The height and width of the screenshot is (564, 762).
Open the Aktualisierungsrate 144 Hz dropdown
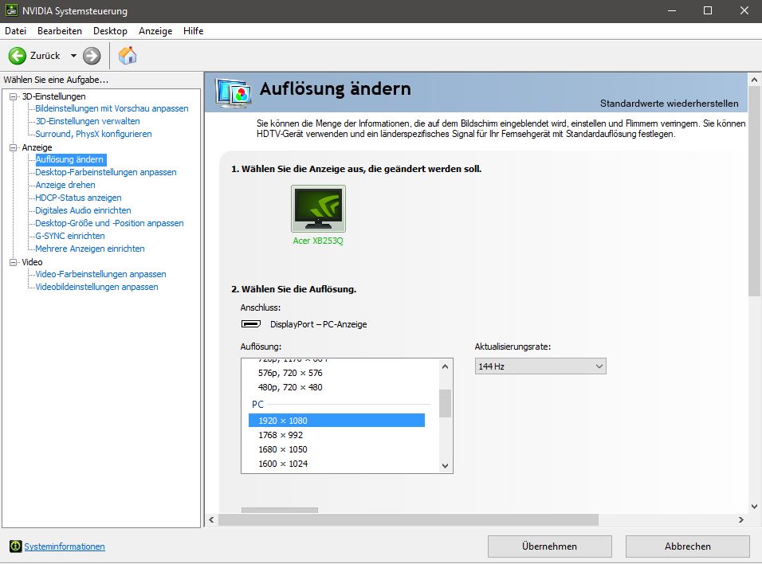540,366
